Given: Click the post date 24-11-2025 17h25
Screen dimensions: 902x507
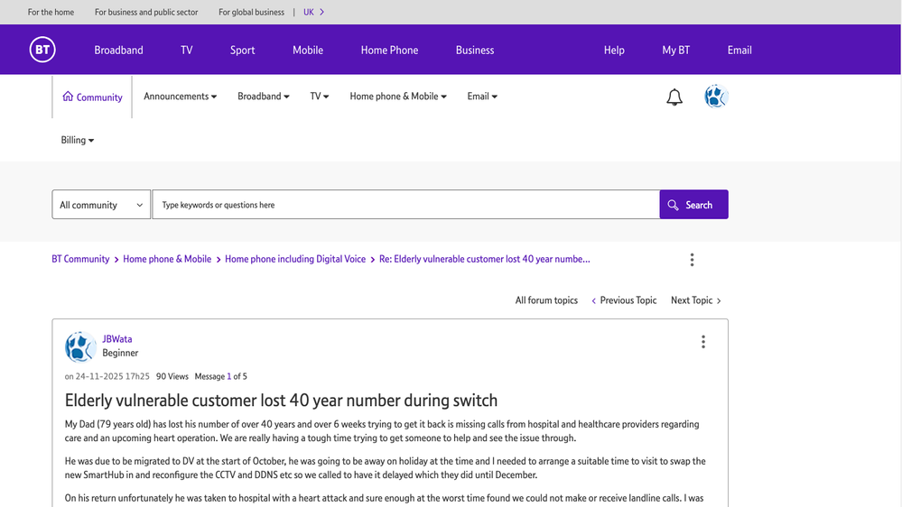Looking at the screenshot, I should [112, 376].
